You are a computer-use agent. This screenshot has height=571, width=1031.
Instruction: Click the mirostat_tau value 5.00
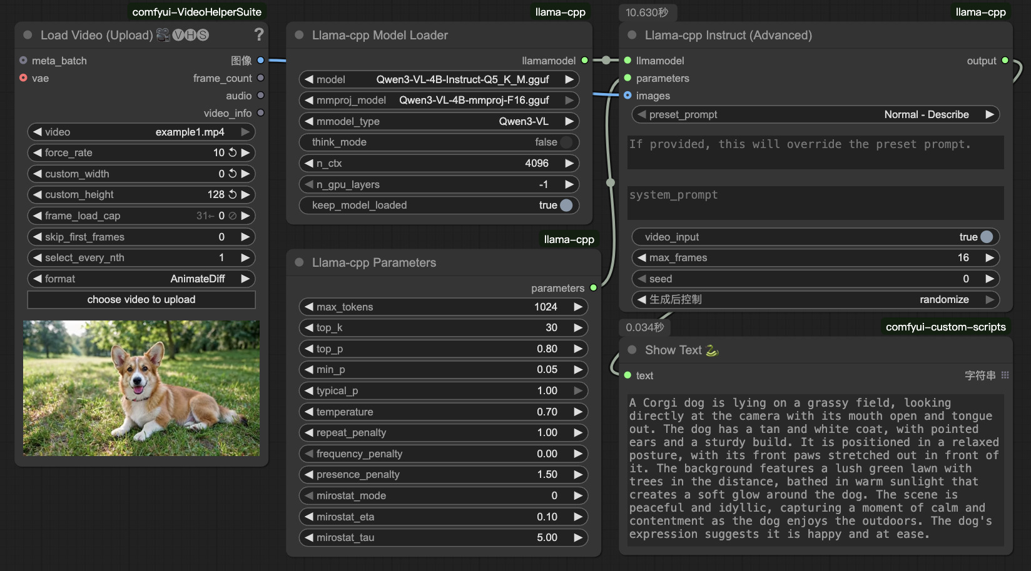coord(547,537)
